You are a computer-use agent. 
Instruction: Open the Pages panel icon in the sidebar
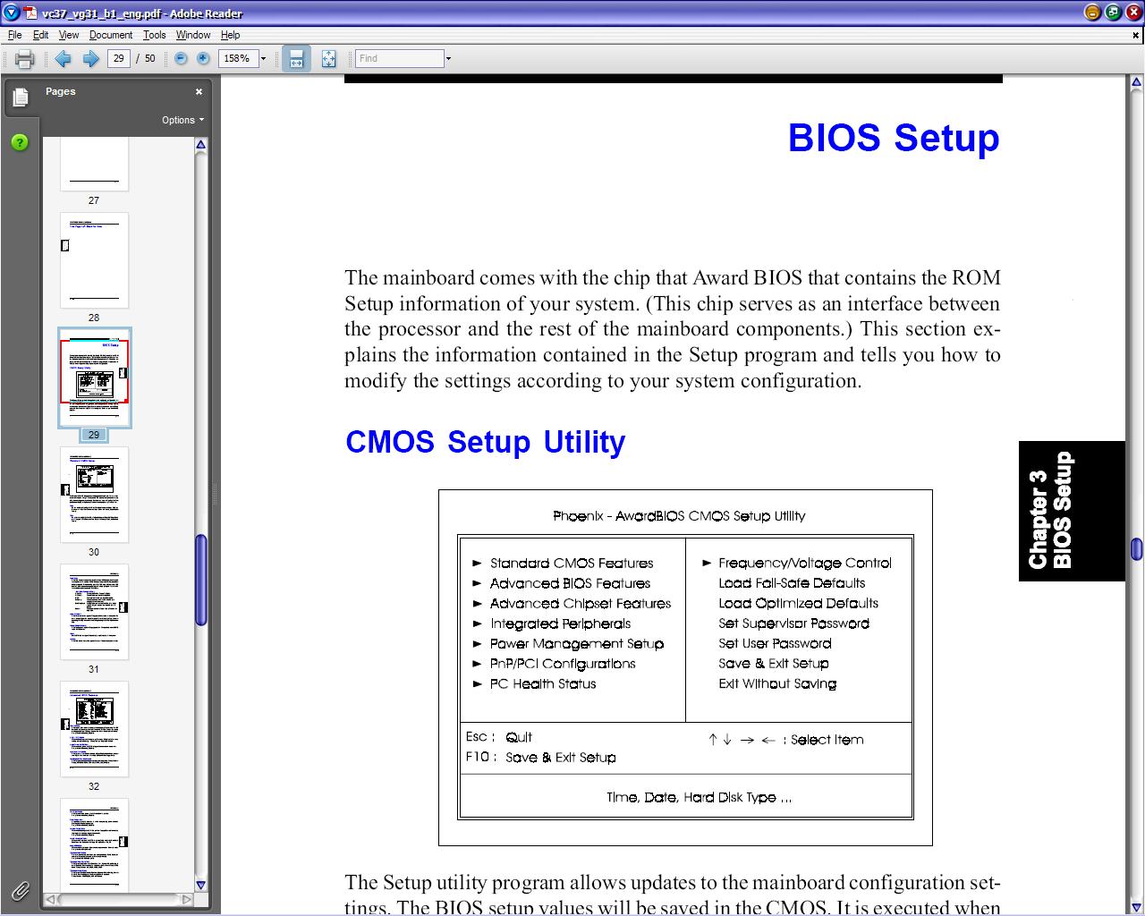click(x=21, y=97)
